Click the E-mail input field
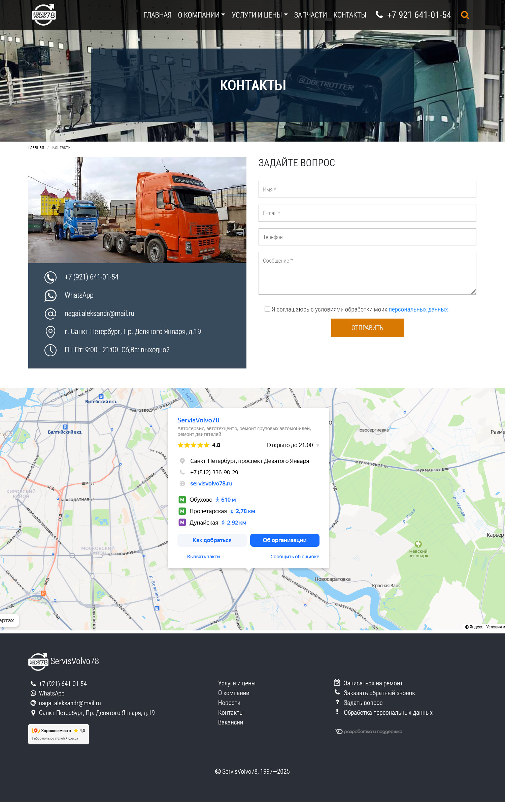This screenshot has width=505, height=802. pos(367,213)
